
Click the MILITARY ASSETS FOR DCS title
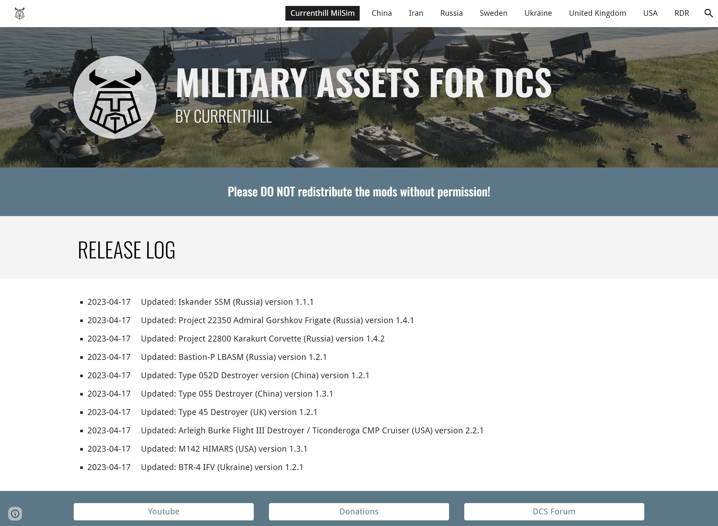[364, 83]
